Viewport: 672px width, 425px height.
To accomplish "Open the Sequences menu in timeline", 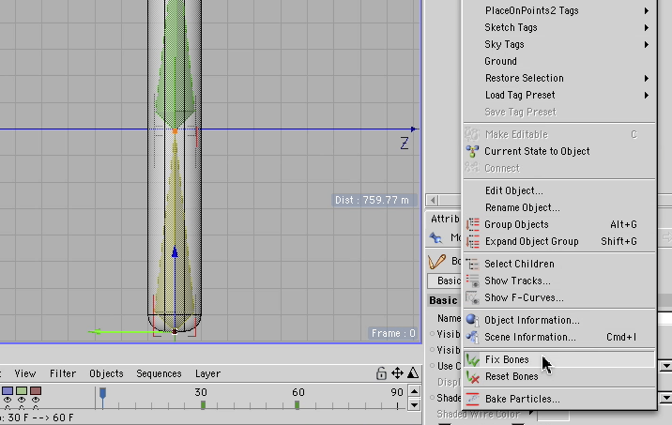I will [159, 373].
